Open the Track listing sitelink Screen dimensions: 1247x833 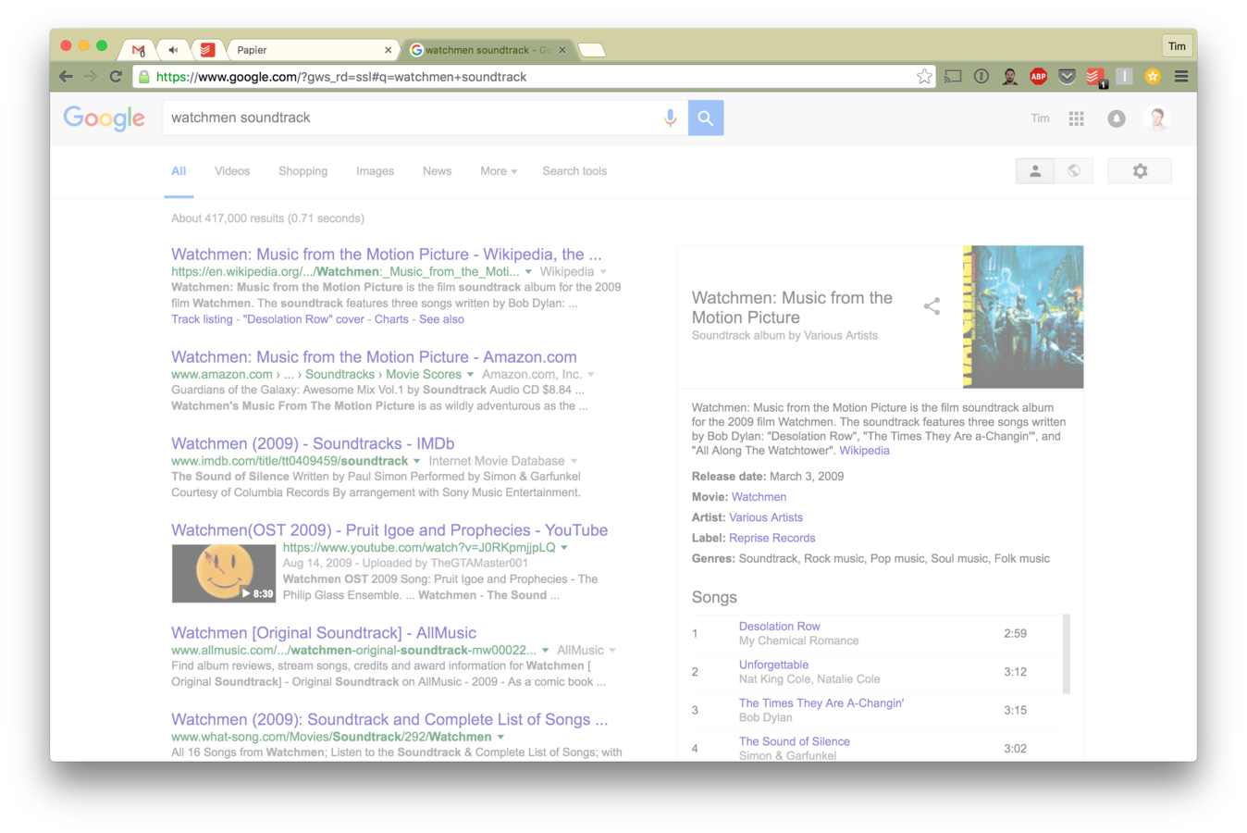[x=202, y=319]
